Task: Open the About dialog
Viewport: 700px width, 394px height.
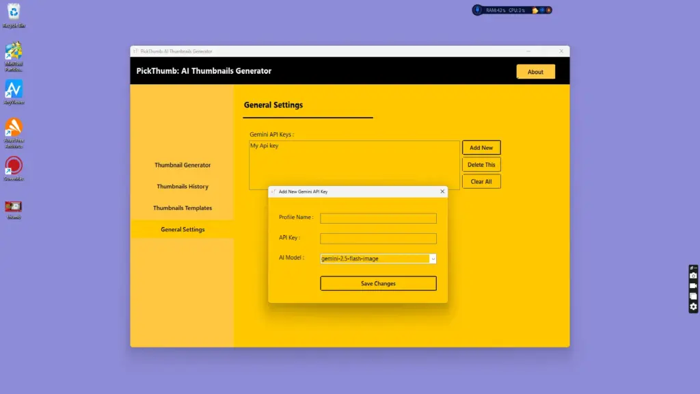Action: coord(536,71)
